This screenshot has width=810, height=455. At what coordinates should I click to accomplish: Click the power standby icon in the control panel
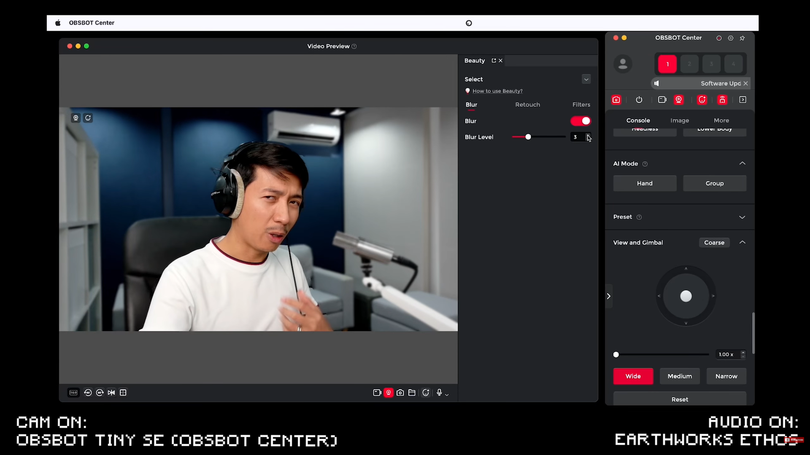639,100
